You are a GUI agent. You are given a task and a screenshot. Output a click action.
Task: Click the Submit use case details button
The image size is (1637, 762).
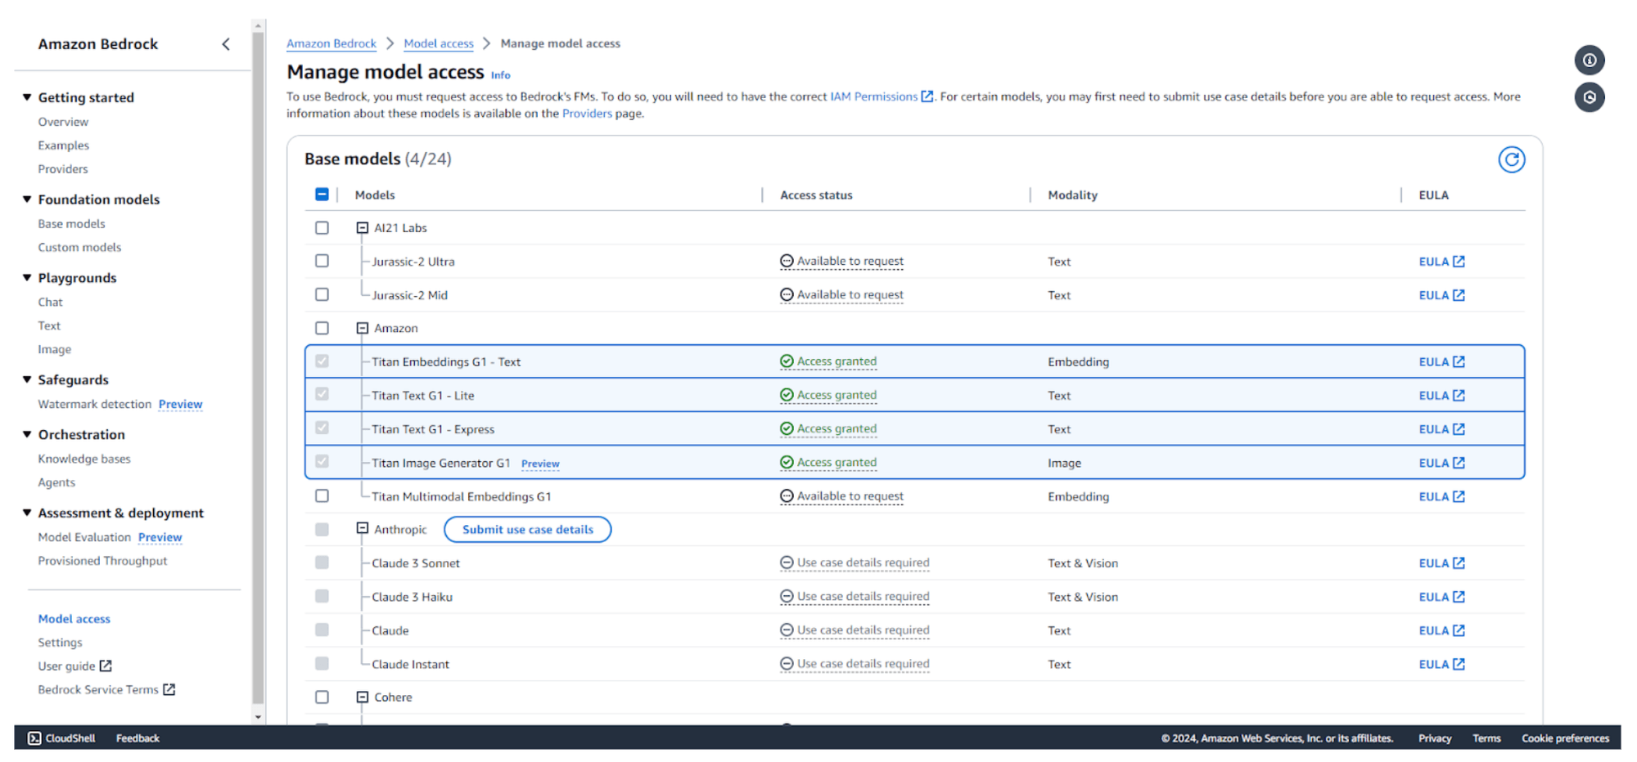pos(527,530)
